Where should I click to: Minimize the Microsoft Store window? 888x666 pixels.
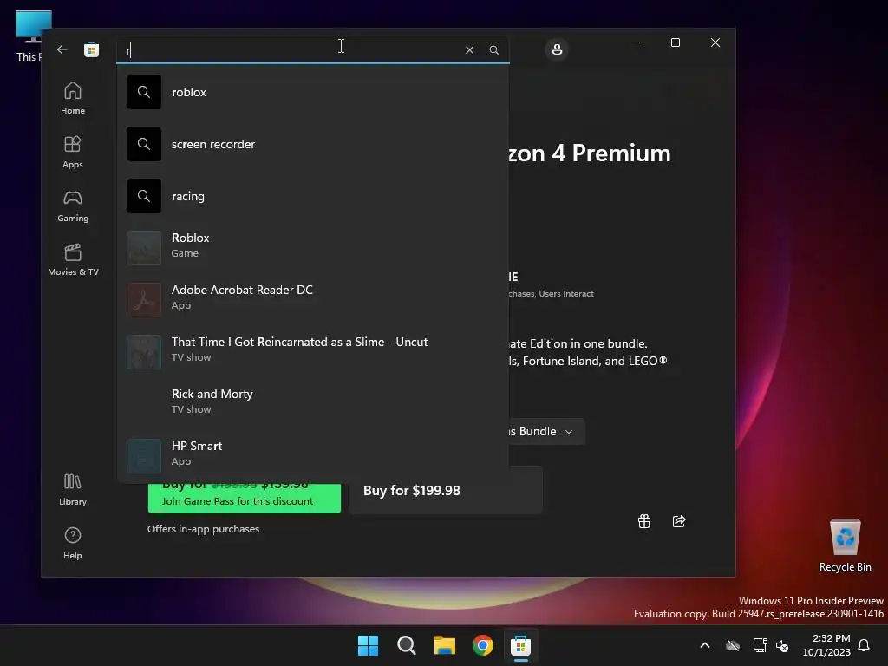tap(636, 42)
